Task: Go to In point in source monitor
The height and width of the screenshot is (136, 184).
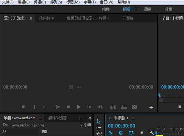Action: [58, 107]
